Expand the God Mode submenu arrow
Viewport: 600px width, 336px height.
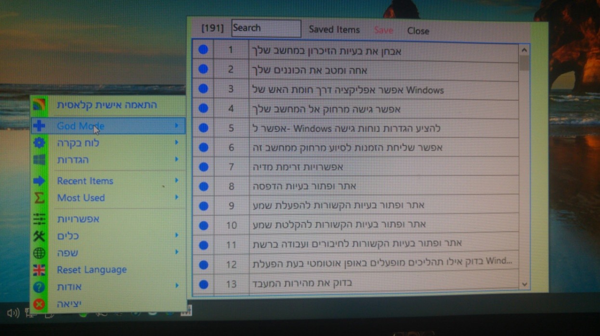click(x=177, y=126)
